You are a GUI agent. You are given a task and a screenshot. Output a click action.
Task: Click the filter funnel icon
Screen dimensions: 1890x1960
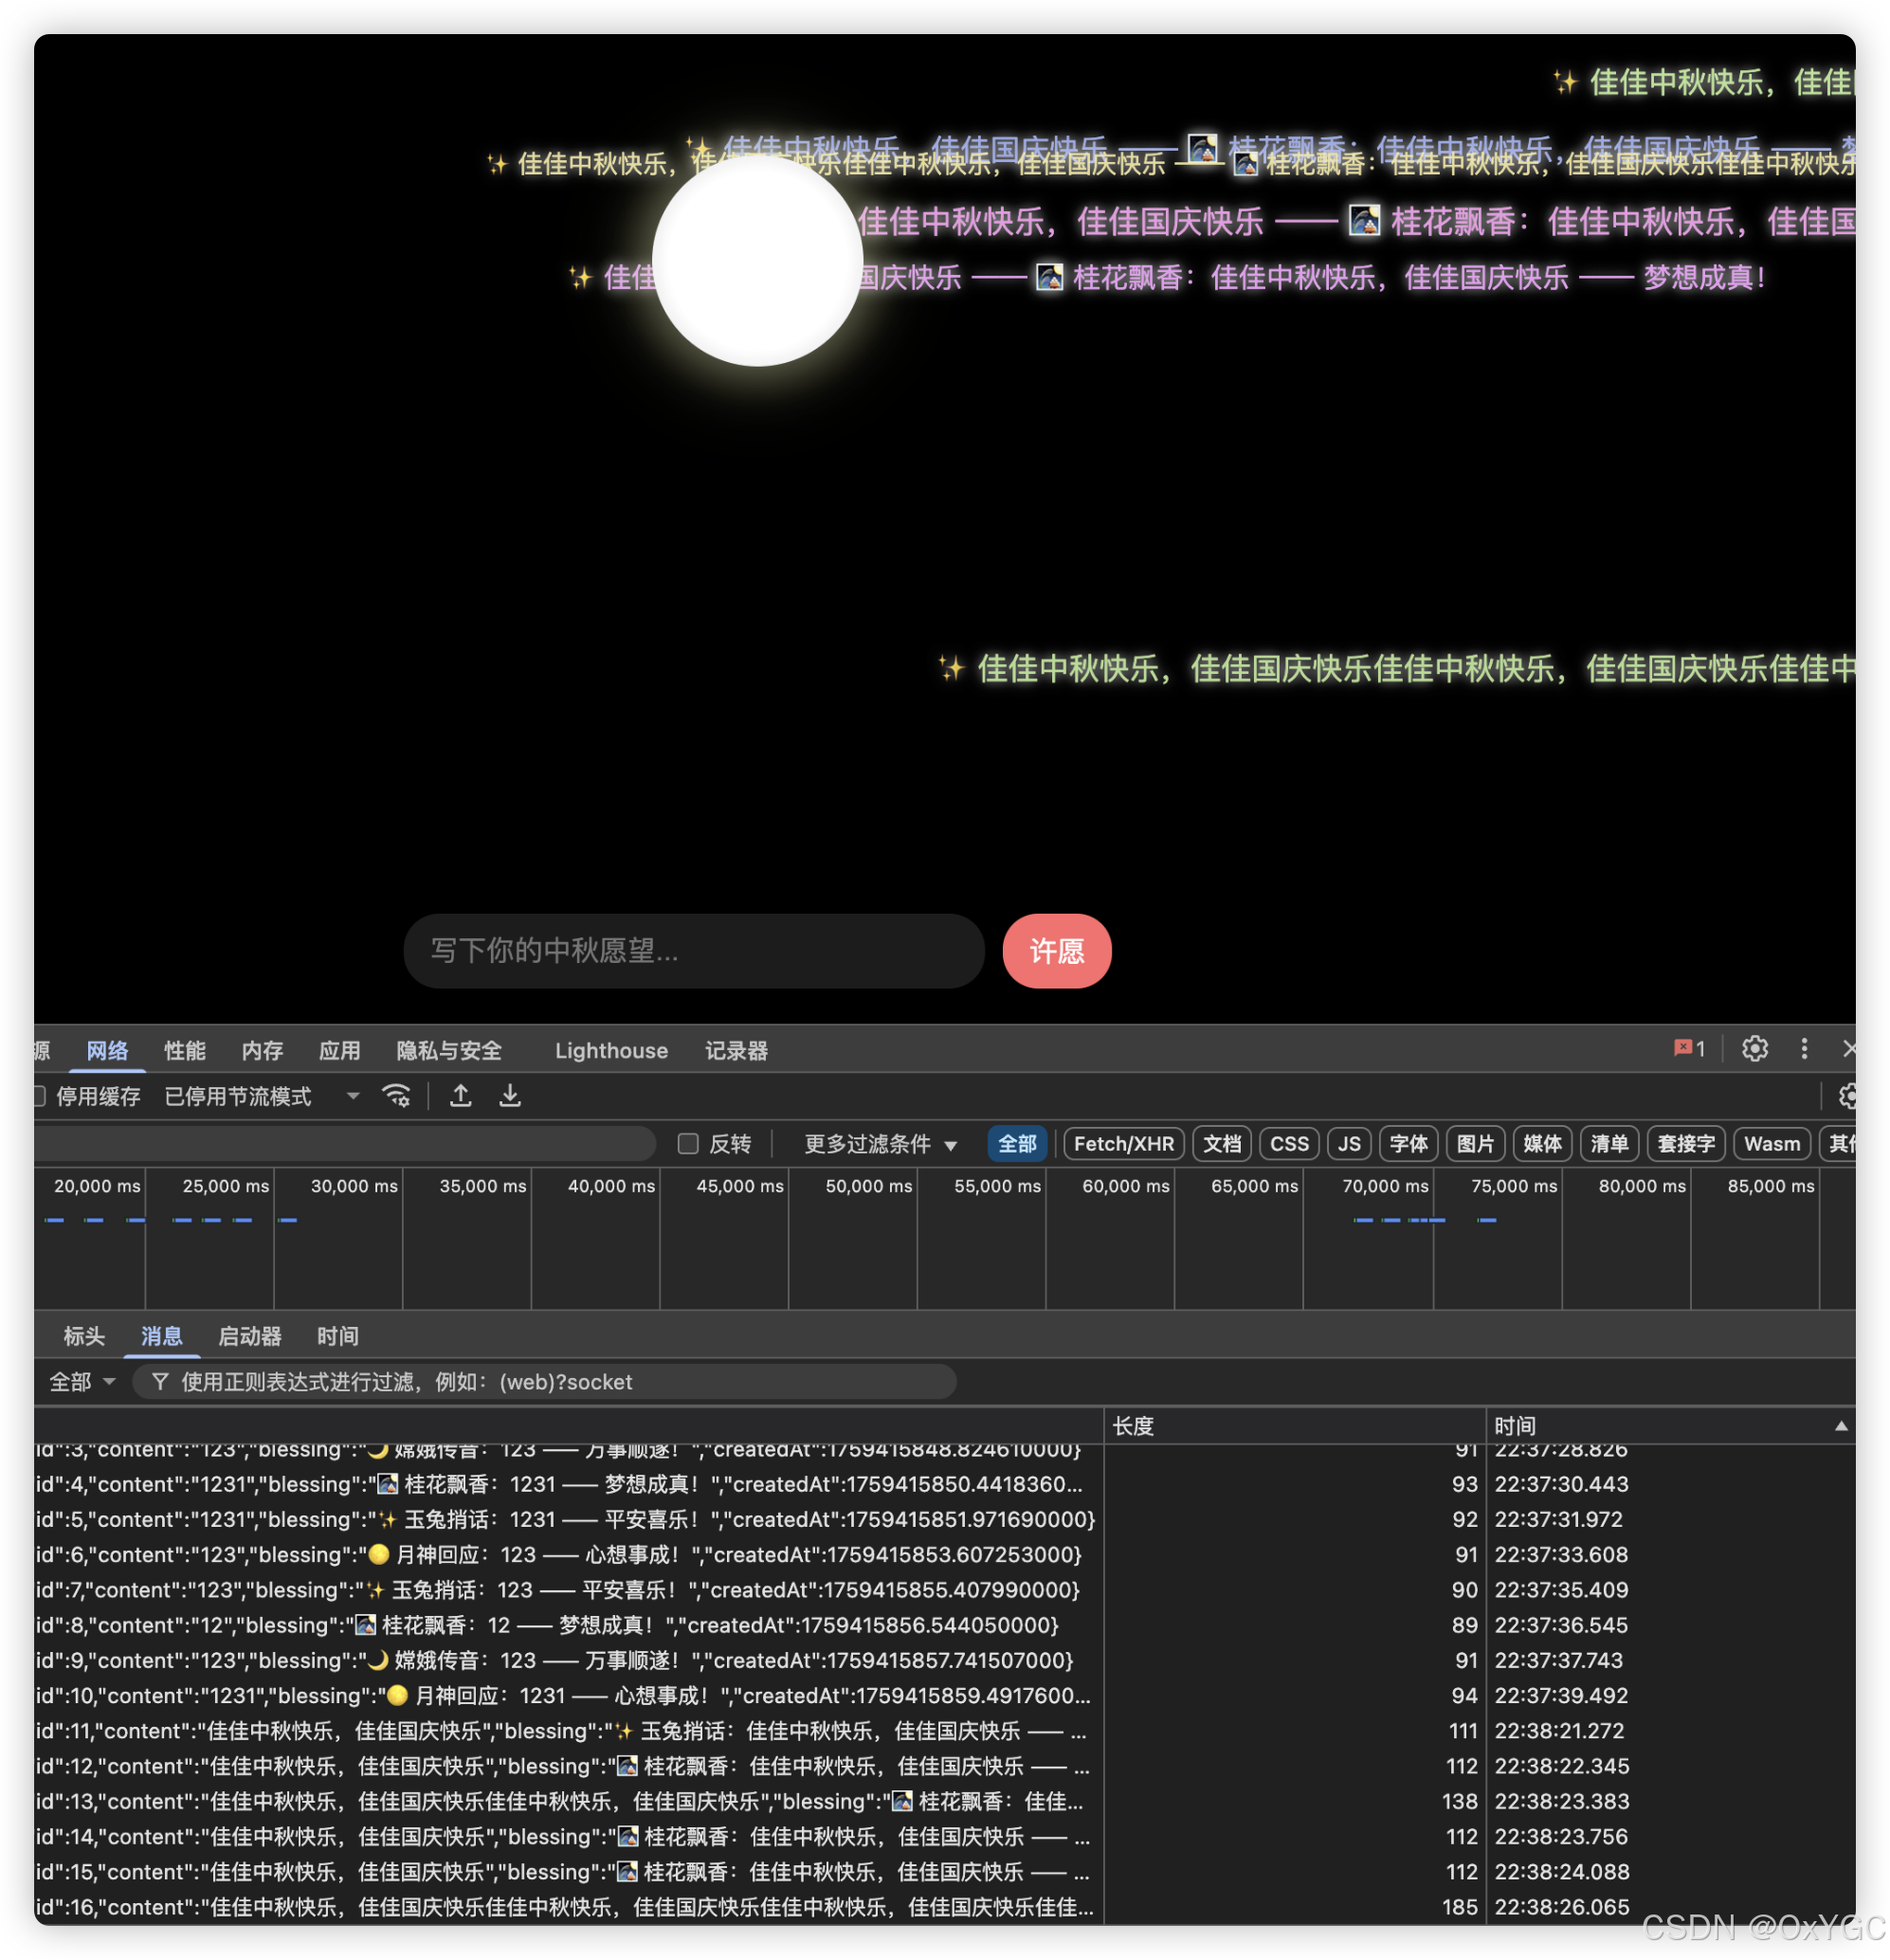(159, 1382)
